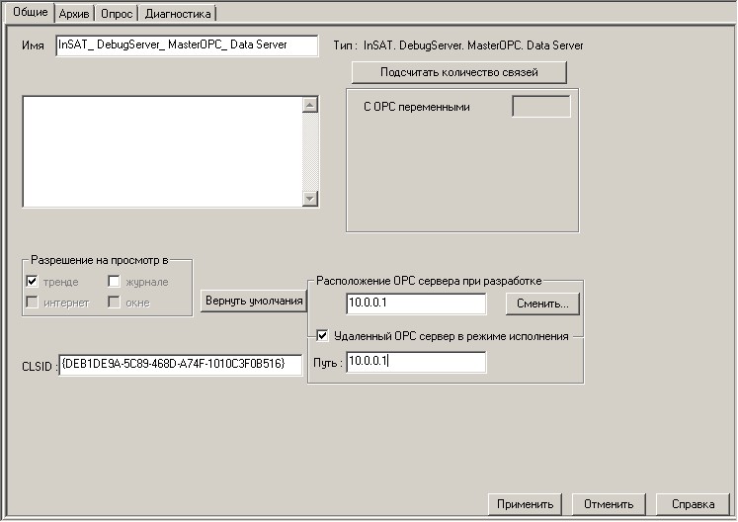Image resolution: width=738 pixels, height=522 pixels.
Task: Click the Сменить... button
Action: point(542,304)
